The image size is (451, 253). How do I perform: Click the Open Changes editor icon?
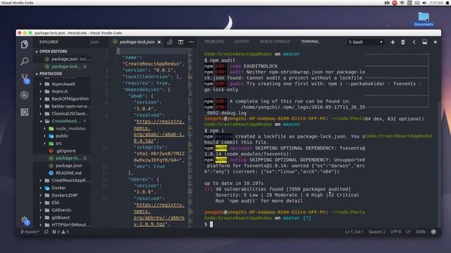pos(170,42)
